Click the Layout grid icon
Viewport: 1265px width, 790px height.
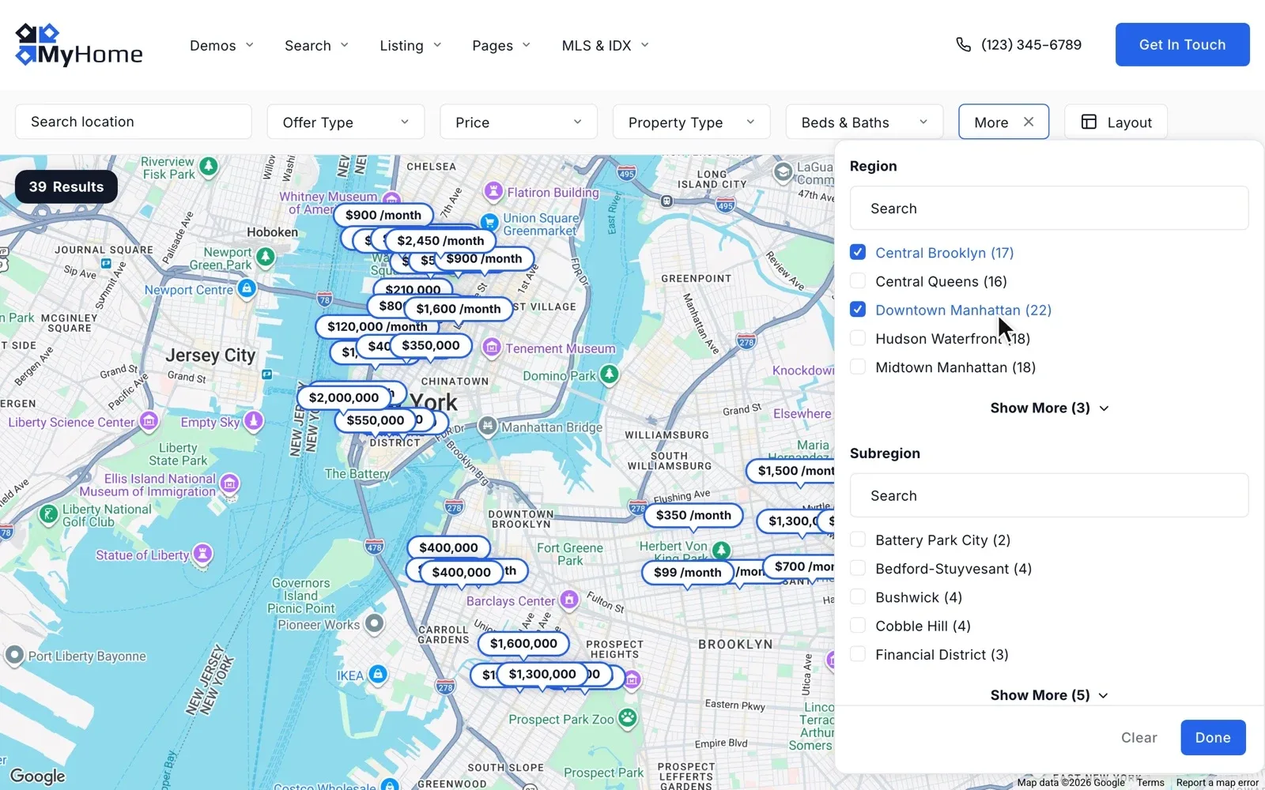(1089, 122)
